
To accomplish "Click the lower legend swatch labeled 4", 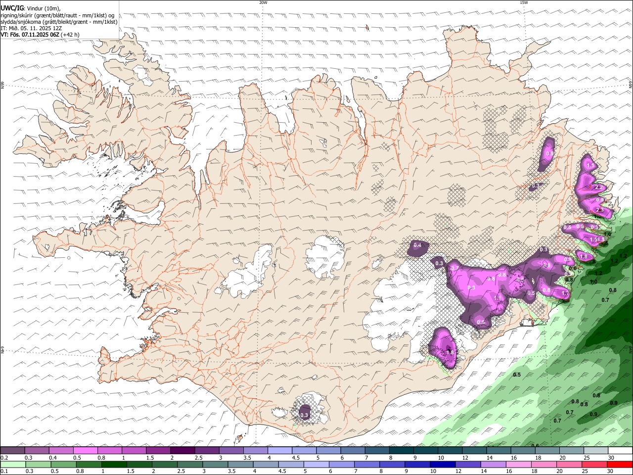I will coord(266,464).
